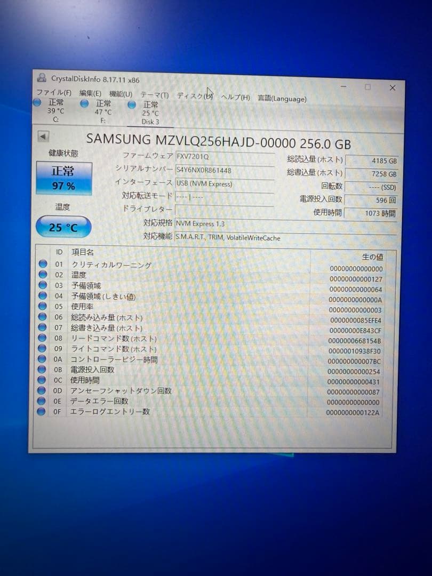Click the drive letter field

(225, 210)
